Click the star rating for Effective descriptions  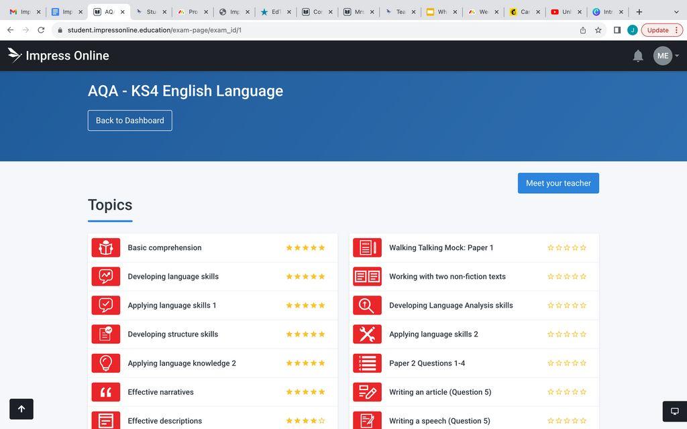tap(305, 421)
